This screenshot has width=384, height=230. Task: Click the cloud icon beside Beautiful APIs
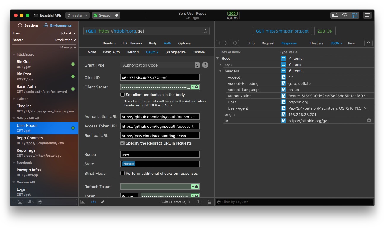[x=36, y=15]
